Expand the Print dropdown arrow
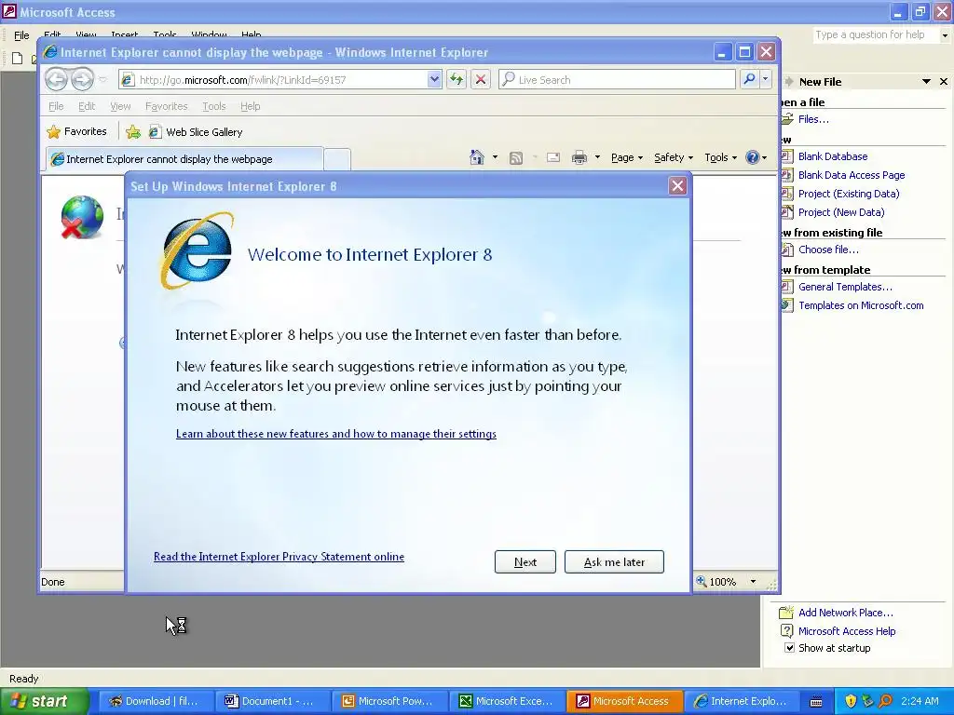 coord(597,157)
